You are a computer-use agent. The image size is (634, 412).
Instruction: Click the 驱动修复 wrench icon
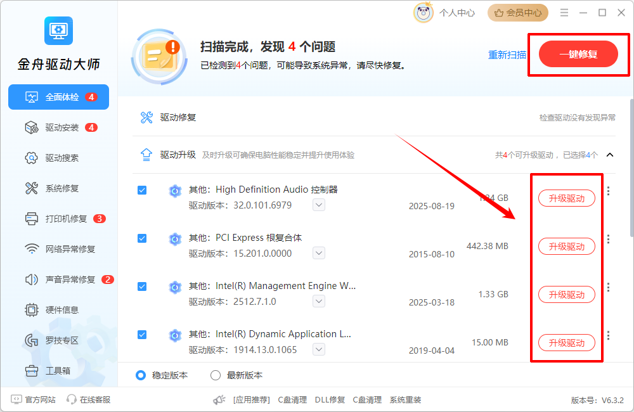click(x=146, y=118)
